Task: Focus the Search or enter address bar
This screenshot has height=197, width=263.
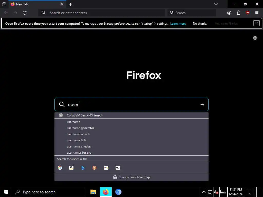Action: pos(101,13)
